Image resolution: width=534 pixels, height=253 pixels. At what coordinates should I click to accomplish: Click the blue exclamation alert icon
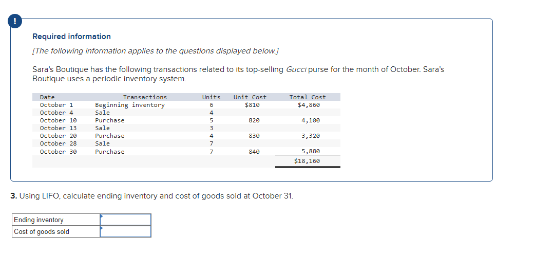point(15,21)
